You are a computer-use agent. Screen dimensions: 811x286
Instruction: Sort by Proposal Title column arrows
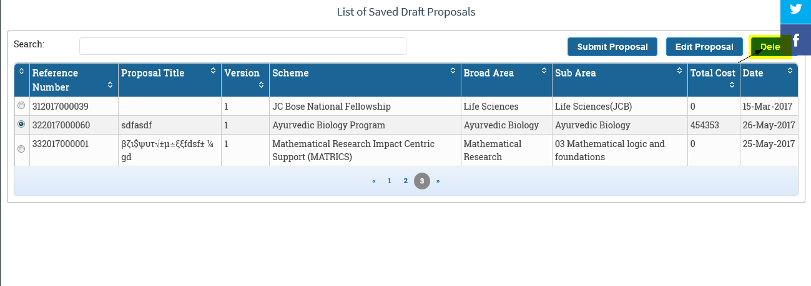(214, 70)
